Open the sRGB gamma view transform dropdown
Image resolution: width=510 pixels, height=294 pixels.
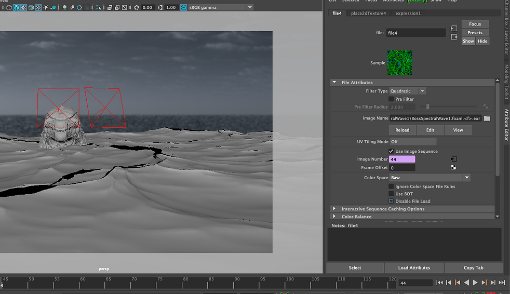point(221,7)
